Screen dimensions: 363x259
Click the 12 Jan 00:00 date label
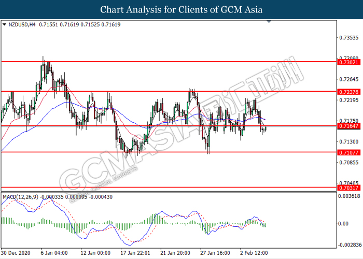(95, 253)
